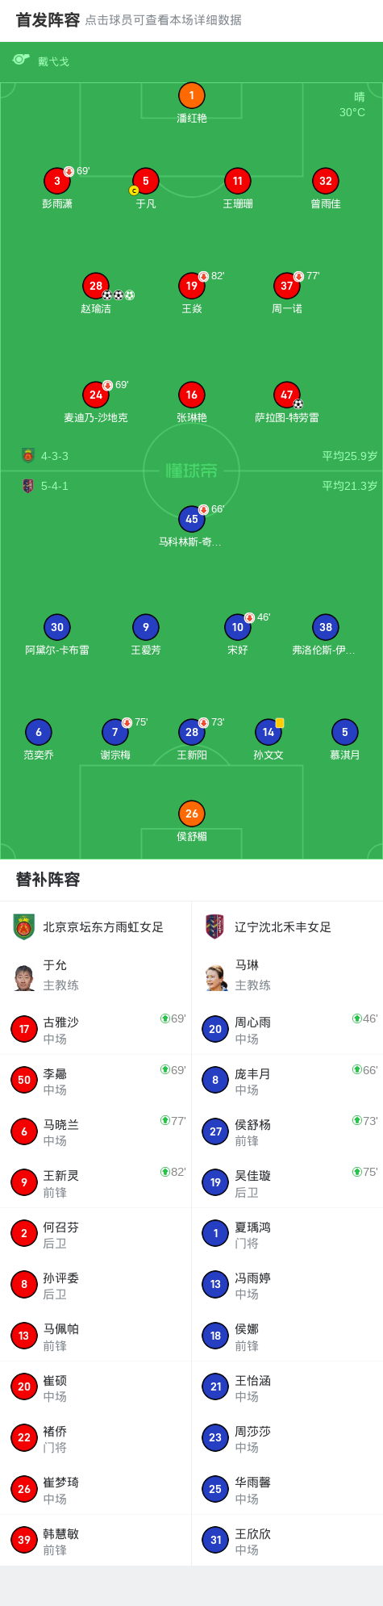
Task: Tap captain number 5 于凡 icon
Action: 146,181
